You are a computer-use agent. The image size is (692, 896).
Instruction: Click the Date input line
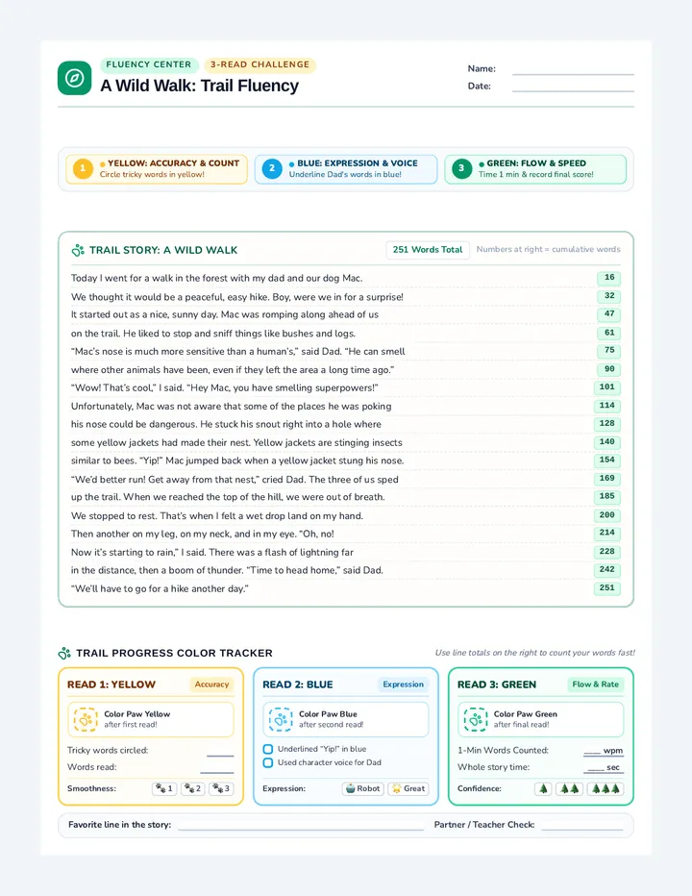573,87
